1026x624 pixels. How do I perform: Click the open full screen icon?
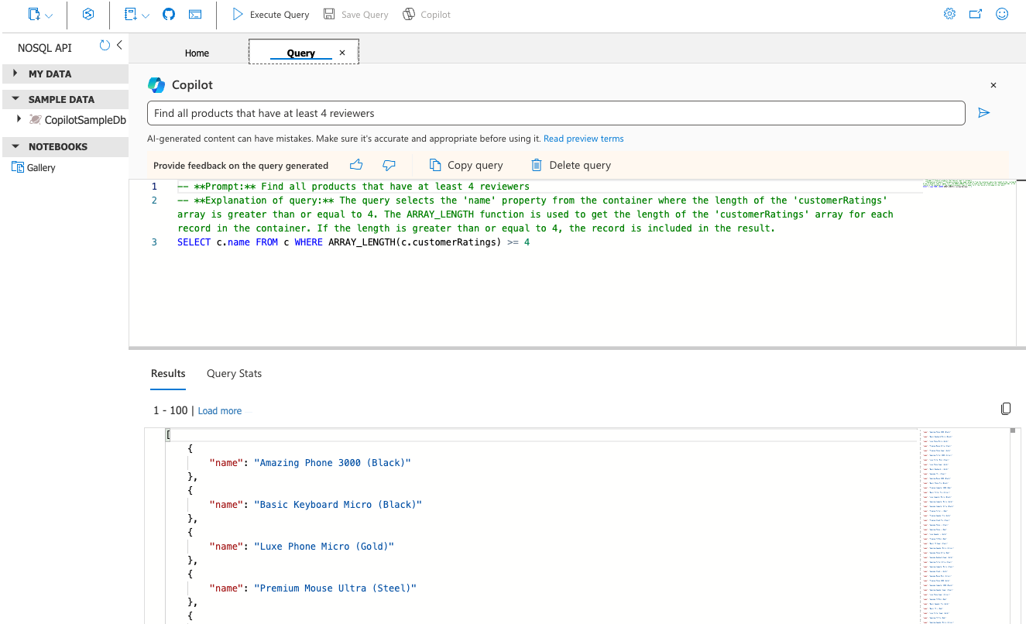(x=976, y=14)
